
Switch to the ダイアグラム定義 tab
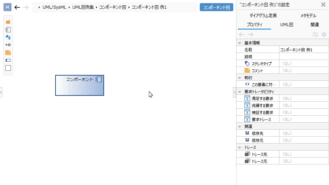263,15
